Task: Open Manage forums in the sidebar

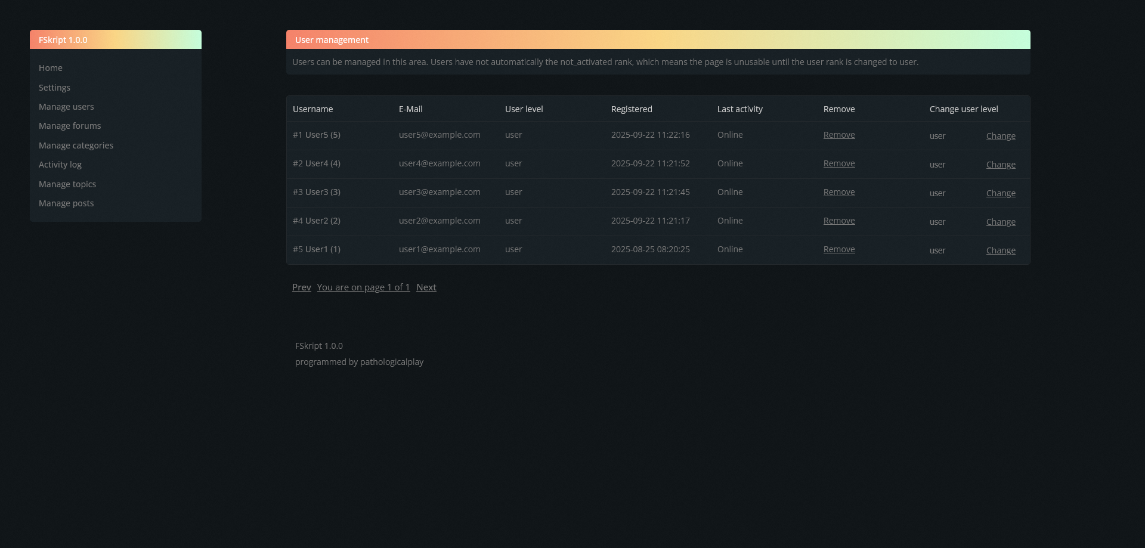Action: tap(70, 126)
